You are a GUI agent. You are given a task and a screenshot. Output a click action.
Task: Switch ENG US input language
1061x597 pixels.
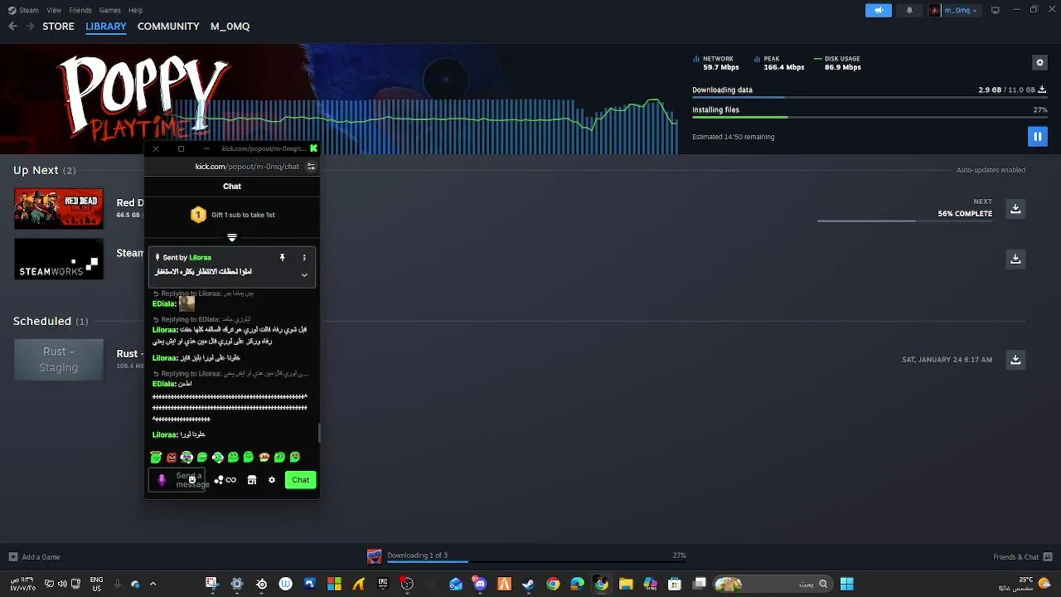[x=96, y=584]
